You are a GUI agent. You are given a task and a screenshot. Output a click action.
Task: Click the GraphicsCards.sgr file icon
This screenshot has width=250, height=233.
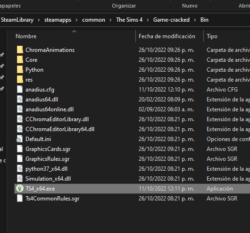(20, 149)
